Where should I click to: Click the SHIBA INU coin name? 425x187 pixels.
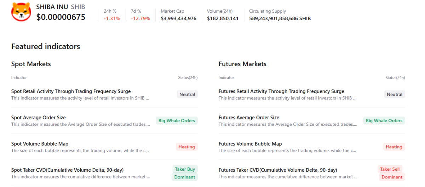coord(52,7)
